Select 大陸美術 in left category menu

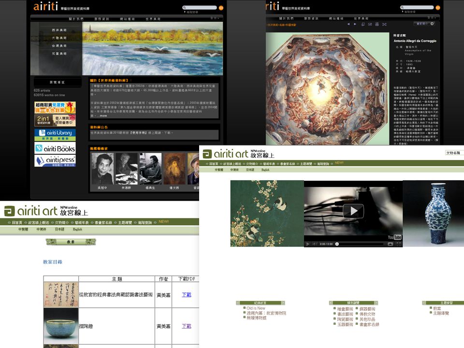(59, 38)
